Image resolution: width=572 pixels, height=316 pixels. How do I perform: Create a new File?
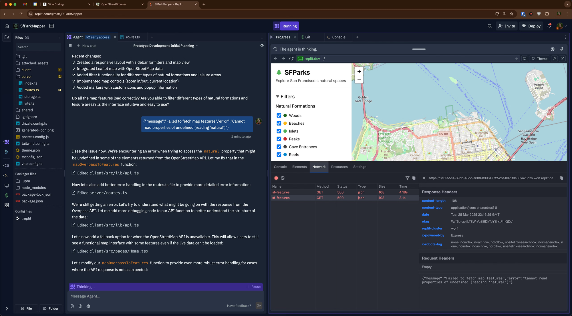(26, 309)
